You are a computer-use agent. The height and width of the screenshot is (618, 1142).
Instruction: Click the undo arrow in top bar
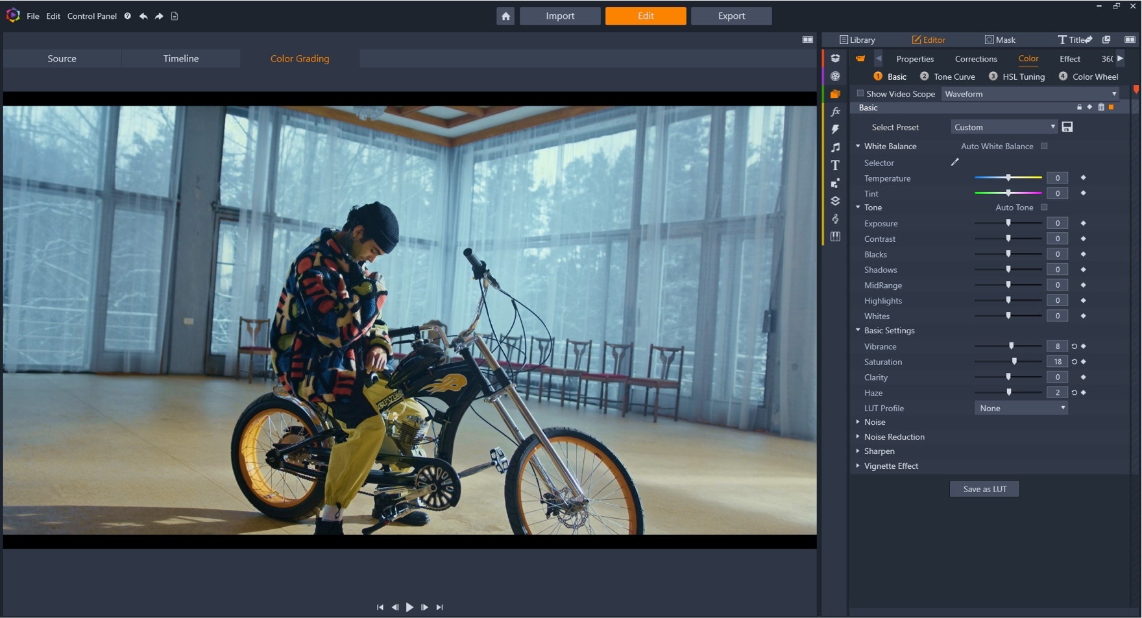tap(143, 16)
